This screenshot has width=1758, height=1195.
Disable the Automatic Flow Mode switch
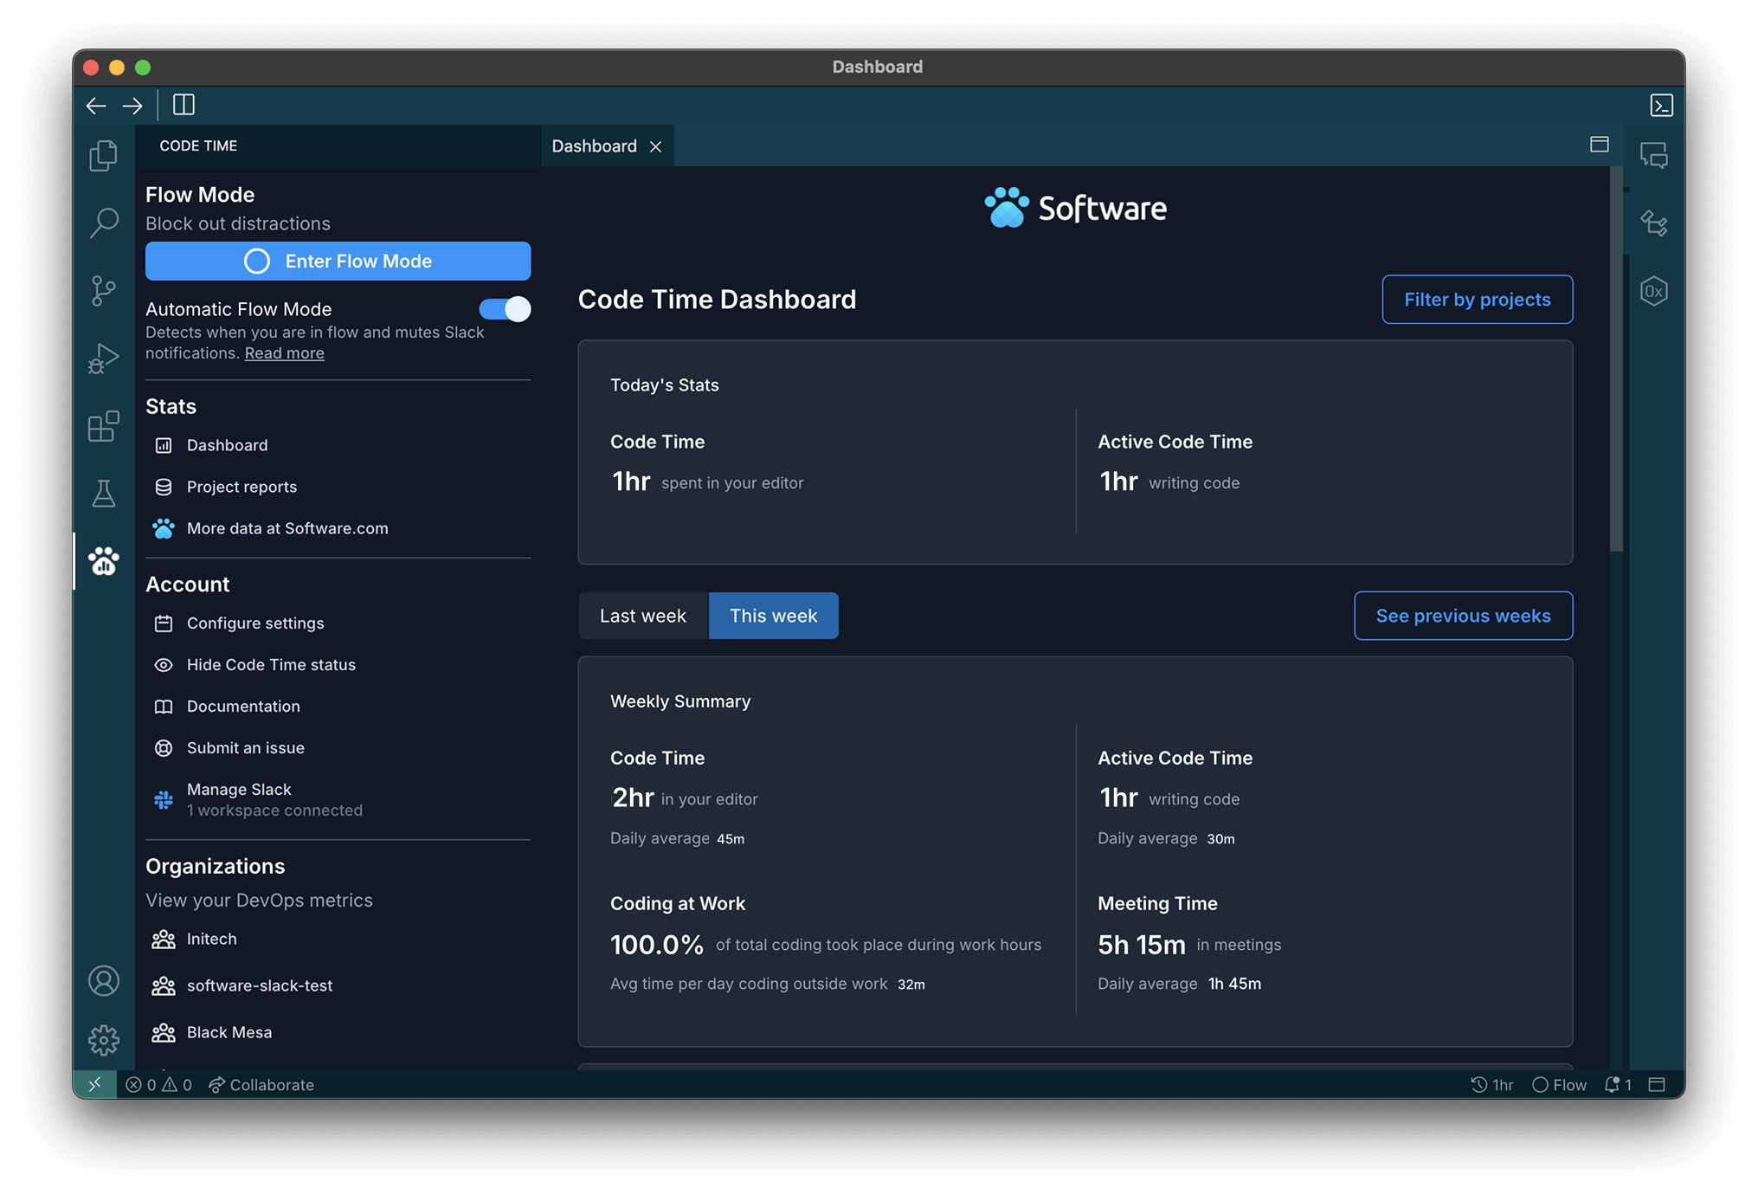tap(505, 309)
